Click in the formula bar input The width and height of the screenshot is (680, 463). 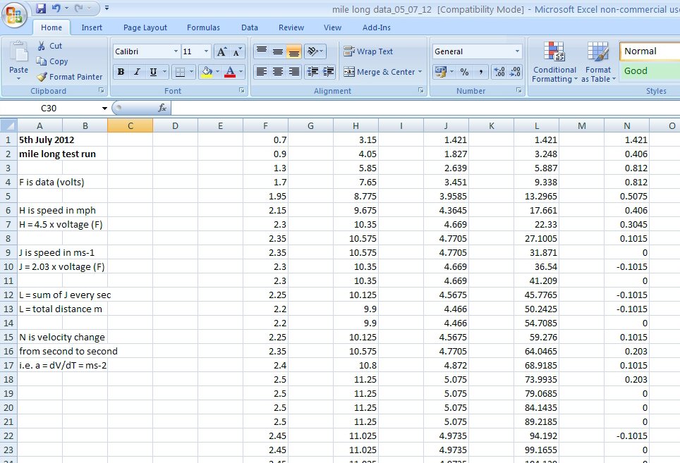point(425,108)
